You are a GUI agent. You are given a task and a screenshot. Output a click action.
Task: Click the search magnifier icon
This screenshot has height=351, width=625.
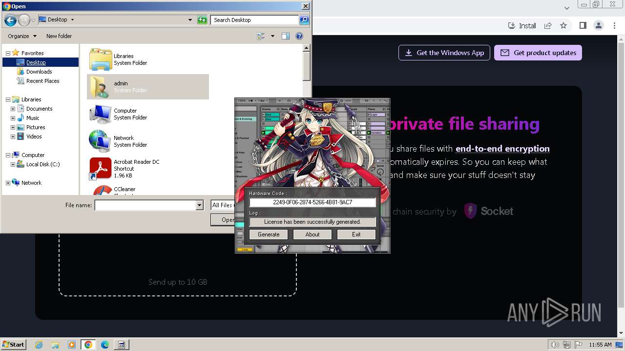point(304,20)
